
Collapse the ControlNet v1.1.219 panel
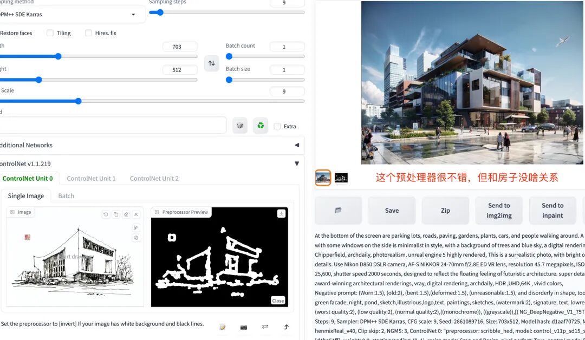(x=296, y=163)
